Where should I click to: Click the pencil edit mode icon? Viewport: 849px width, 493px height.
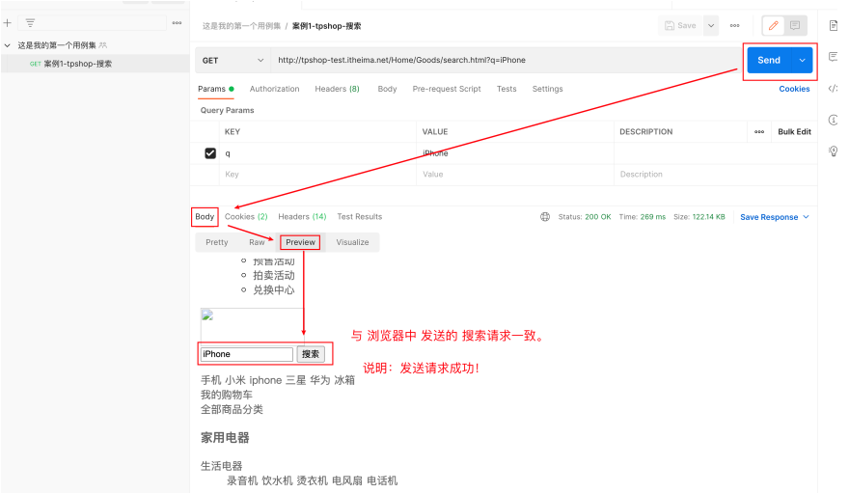pos(773,25)
